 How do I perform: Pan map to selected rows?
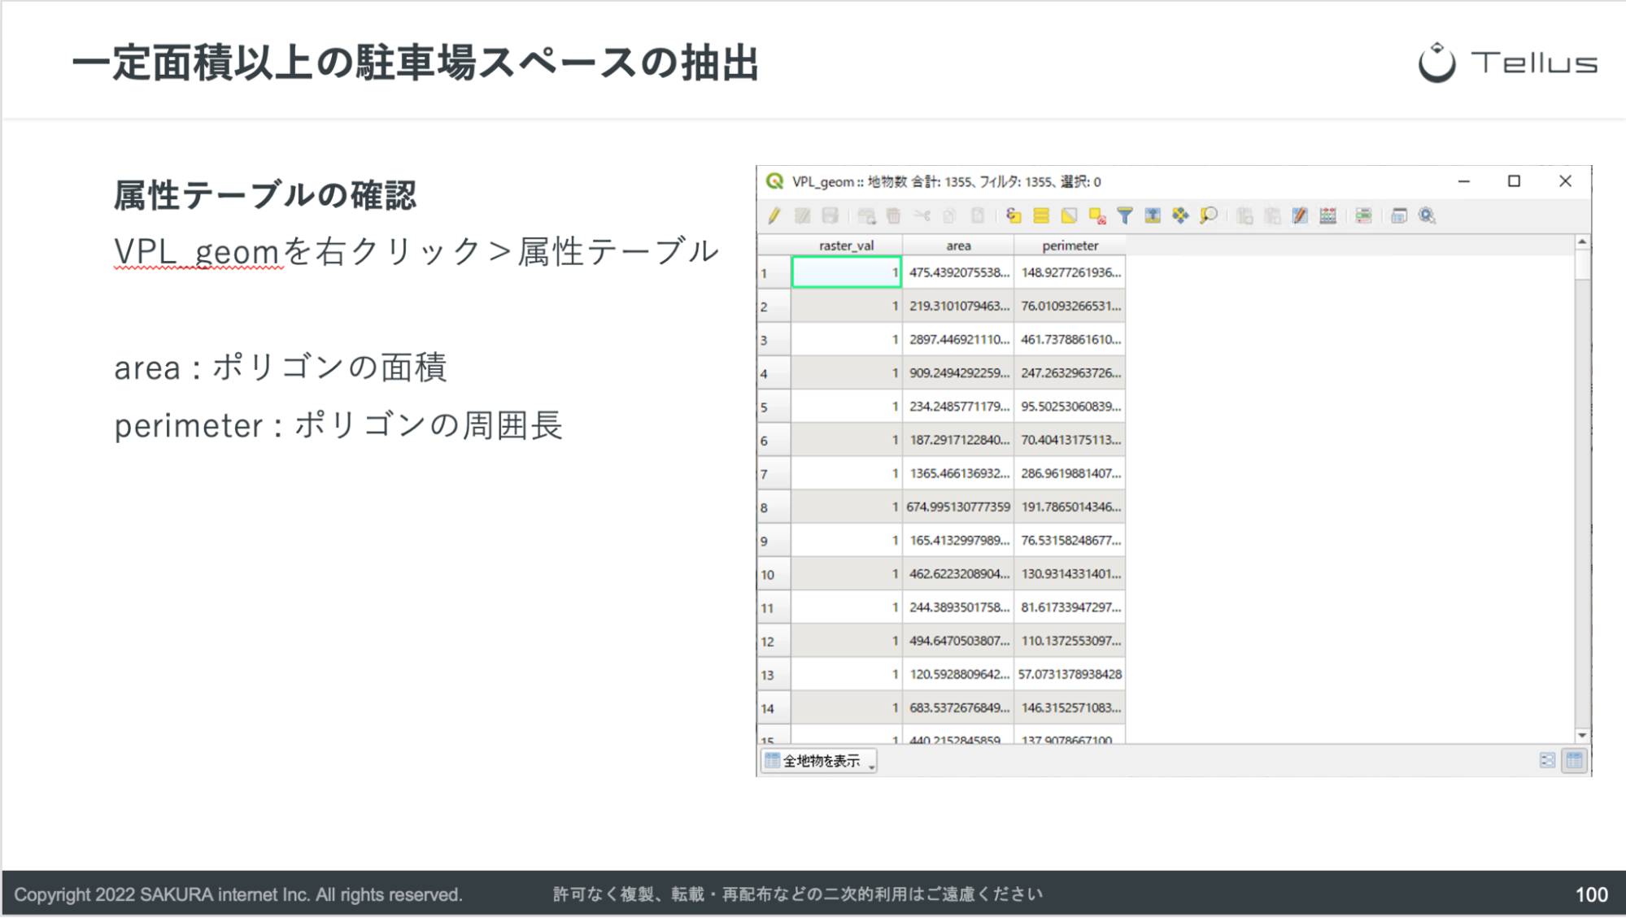click(x=1180, y=215)
